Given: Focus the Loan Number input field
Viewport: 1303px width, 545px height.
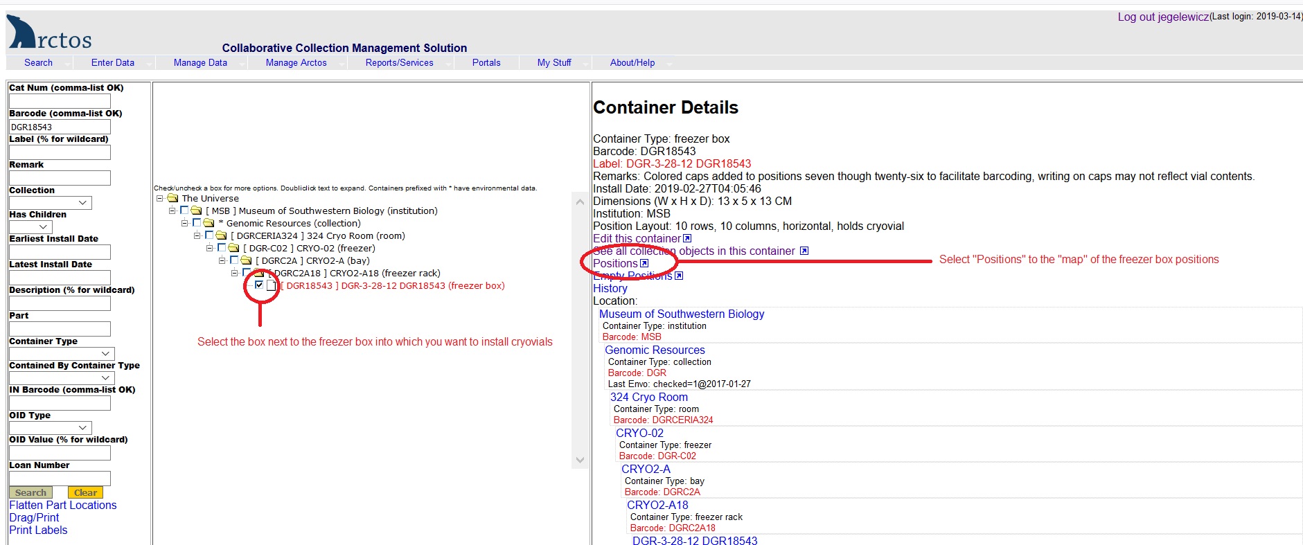Looking at the screenshot, I should (x=60, y=479).
